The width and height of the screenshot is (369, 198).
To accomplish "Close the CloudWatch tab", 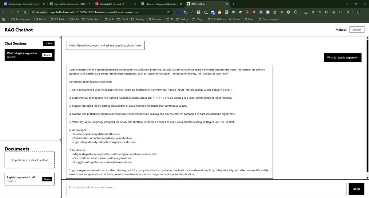I will click(x=135, y=4).
